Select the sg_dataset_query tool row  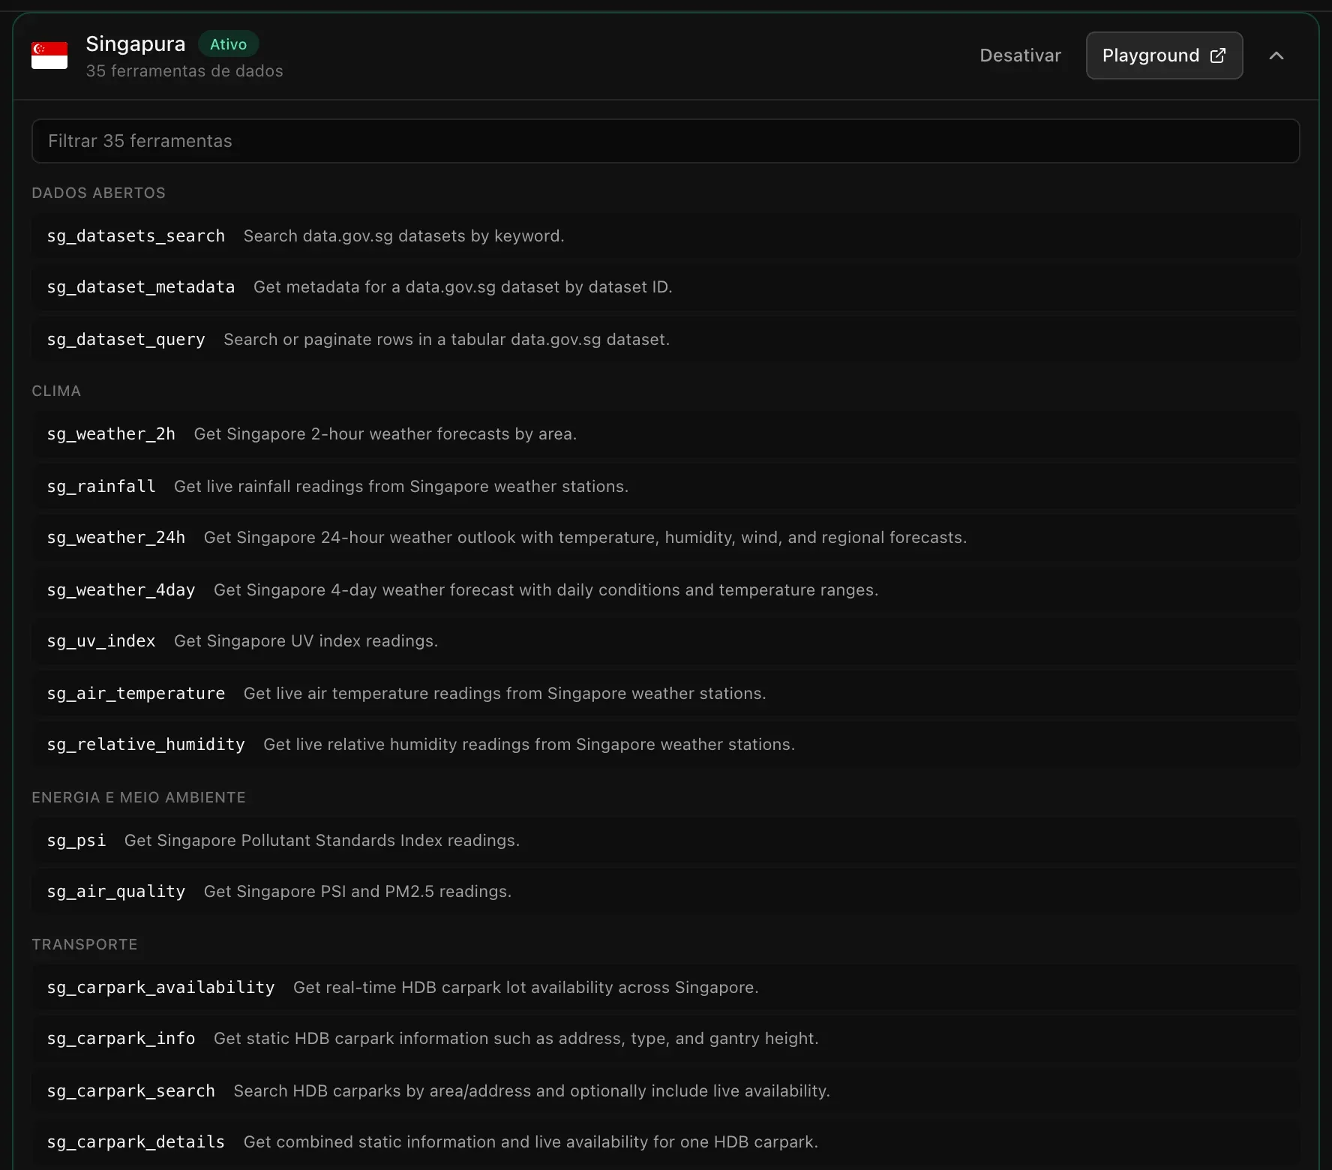coord(665,340)
